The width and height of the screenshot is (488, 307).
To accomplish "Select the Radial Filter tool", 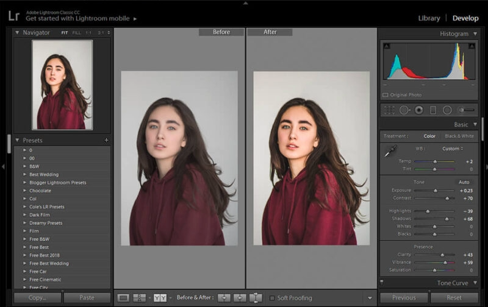I will pos(447,110).
